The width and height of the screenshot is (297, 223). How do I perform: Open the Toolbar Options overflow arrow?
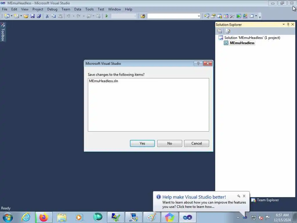tap(260, 17)
